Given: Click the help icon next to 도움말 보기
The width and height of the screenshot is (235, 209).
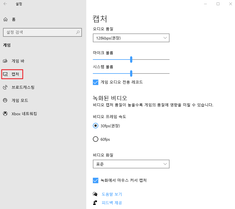Looking at the screenshot, I should [x=95, y=194].
